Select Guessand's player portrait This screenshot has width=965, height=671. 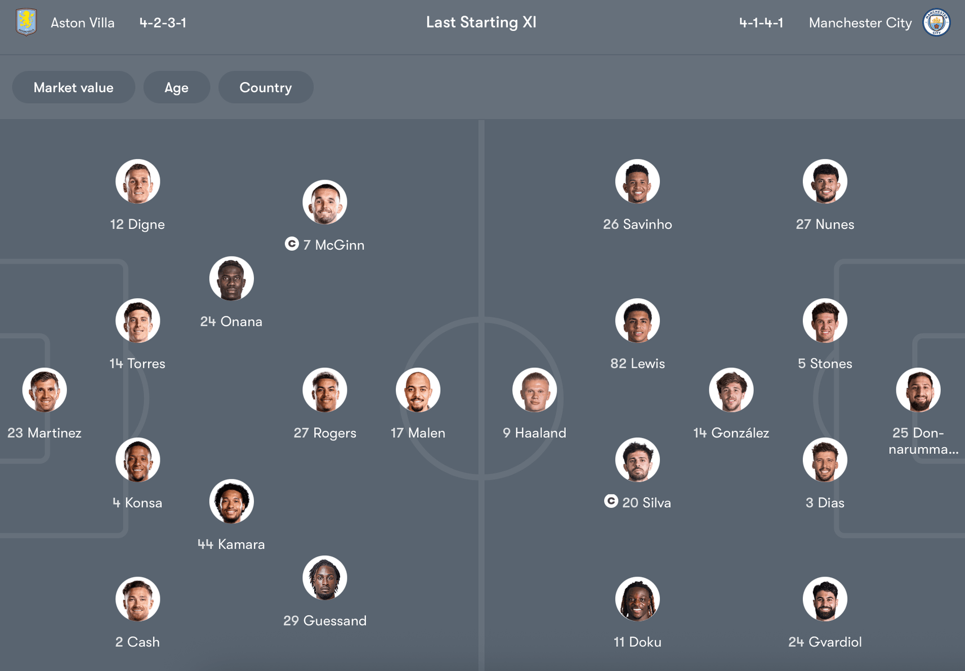(x=325, y=578)
